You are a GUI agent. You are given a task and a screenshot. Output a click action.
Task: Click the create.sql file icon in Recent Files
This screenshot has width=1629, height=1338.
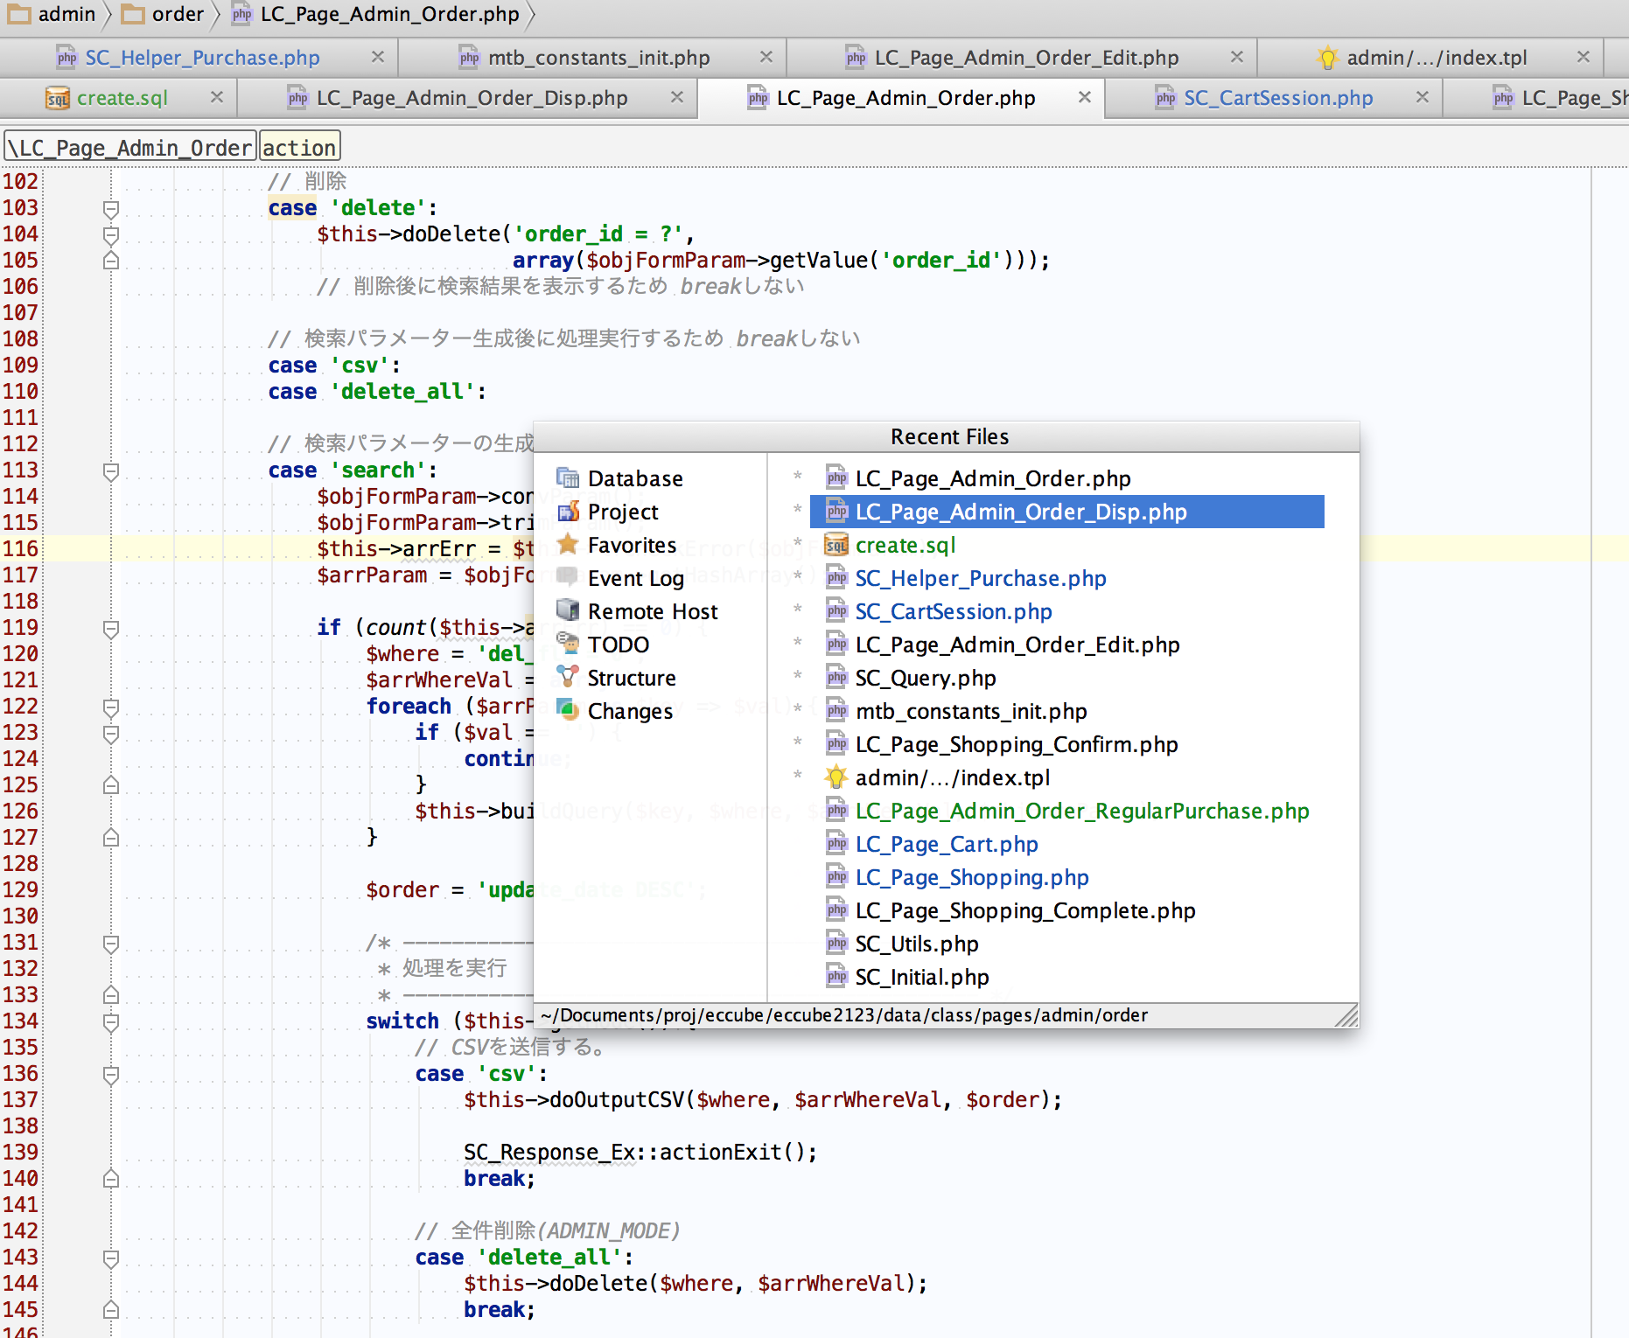click(x=836, y=545)
